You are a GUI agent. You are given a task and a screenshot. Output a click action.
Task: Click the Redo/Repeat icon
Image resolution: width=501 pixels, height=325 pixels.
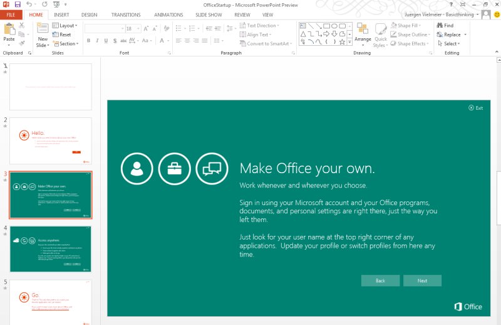pos(44,4)
